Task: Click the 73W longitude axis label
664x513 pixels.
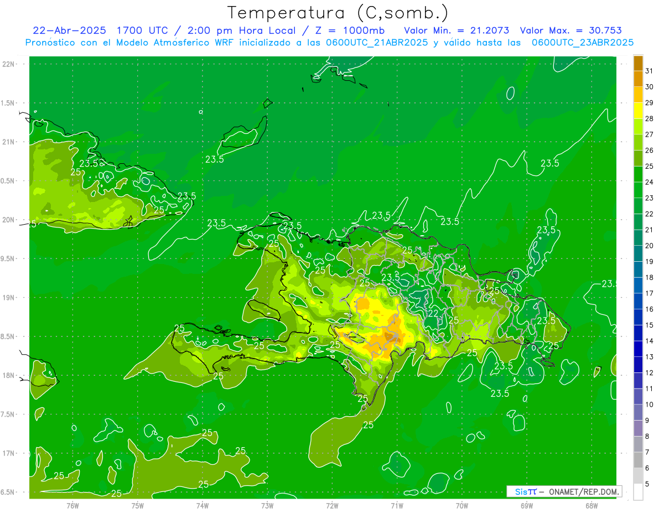Action: coord(267,506)
